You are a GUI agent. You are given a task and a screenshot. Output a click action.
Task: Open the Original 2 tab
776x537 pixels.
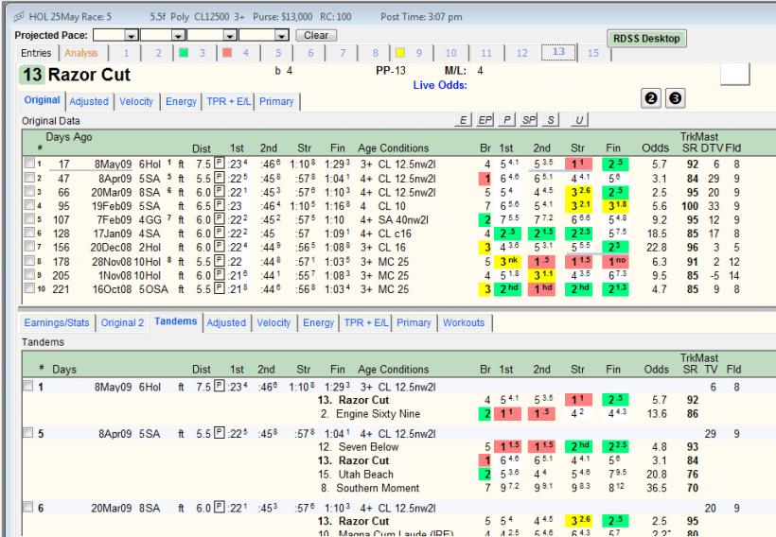point(122,323)
